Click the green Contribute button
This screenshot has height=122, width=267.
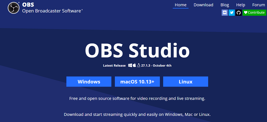click(254, 13)
